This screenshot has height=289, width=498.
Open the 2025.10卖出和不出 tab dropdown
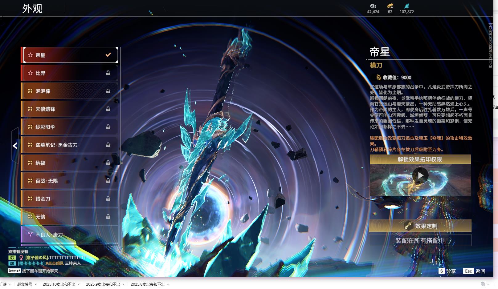pos(79,284)
